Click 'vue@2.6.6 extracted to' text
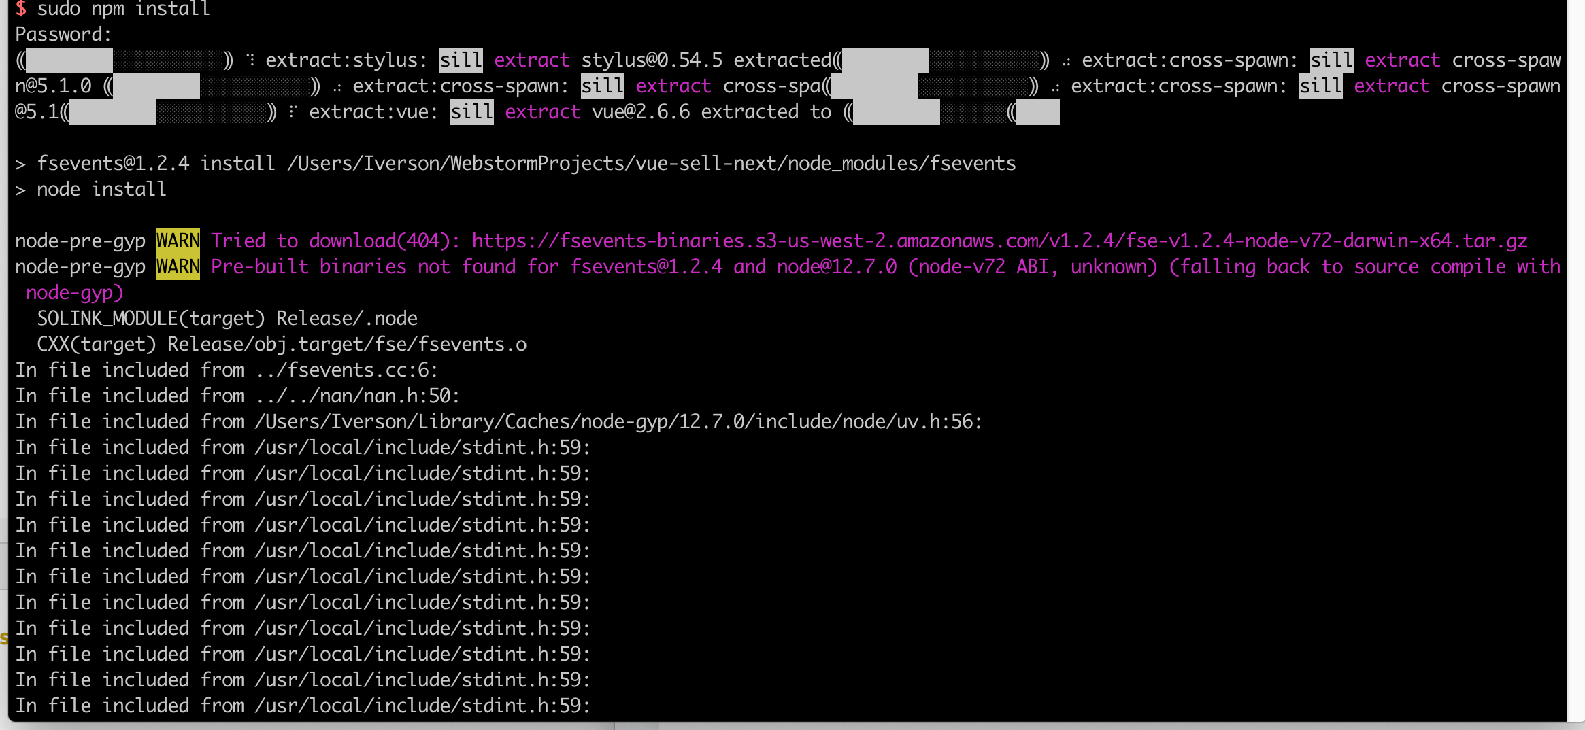Screen dimensions: 1585x730 (712, 112)
